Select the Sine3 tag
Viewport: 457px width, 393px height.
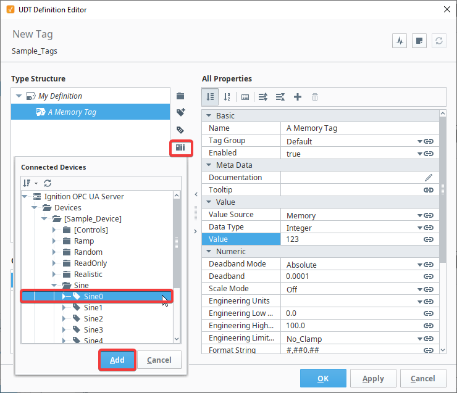point(93,330)
